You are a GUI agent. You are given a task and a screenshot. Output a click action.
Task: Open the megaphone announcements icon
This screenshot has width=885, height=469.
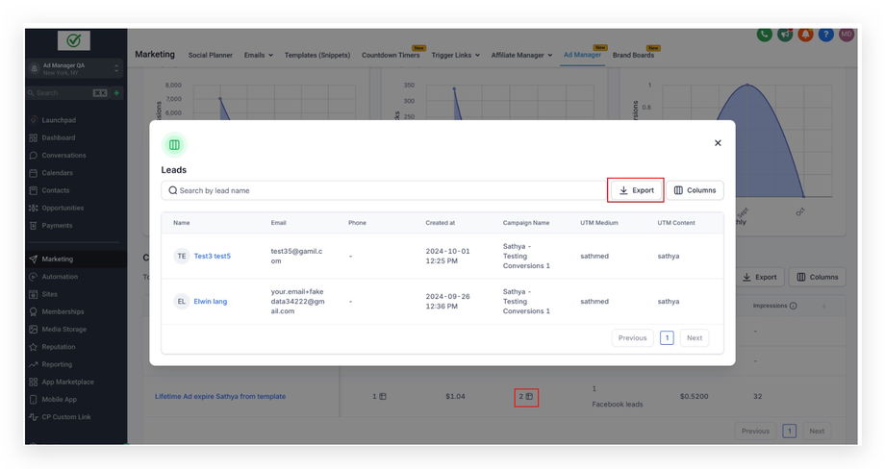[785, 35]
